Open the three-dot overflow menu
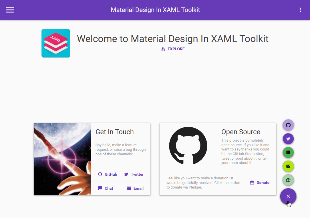 tap(301, 9)
